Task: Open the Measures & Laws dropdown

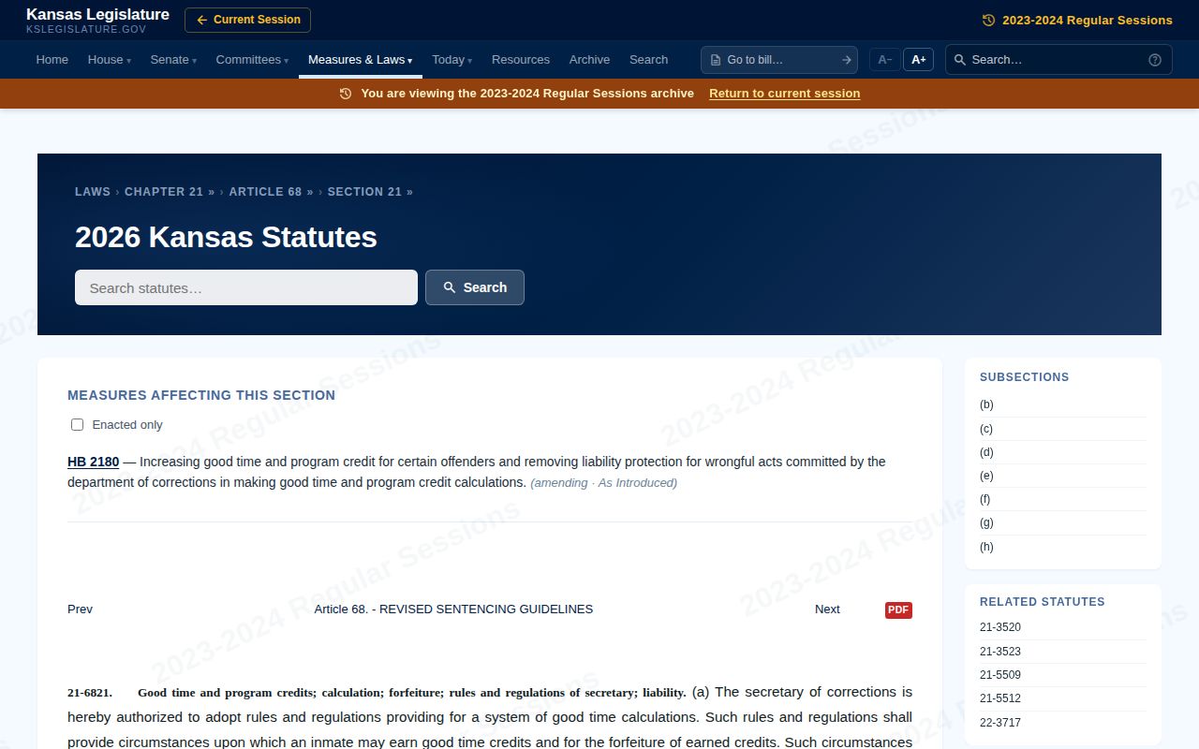Action: [361, 60]
